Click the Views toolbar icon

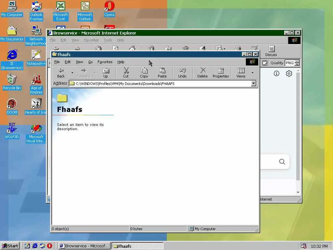(241, 73)
